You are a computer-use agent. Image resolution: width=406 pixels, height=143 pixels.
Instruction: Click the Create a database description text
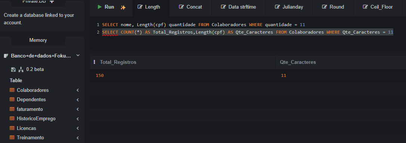click(39, 19)
